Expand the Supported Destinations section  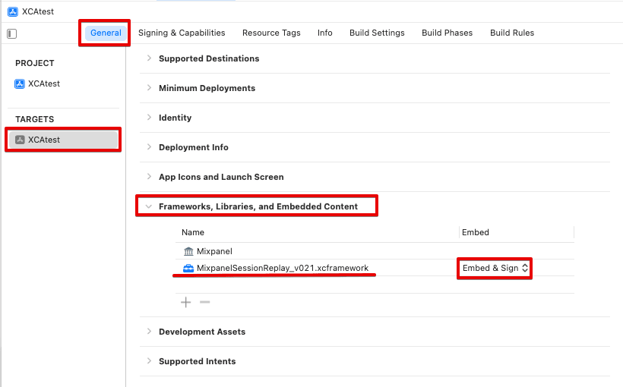(x=149, y=58)
